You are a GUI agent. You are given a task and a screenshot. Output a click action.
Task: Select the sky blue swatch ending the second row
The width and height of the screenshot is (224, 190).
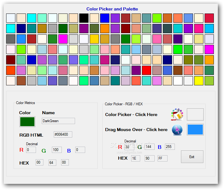click(x=209, y=29)
